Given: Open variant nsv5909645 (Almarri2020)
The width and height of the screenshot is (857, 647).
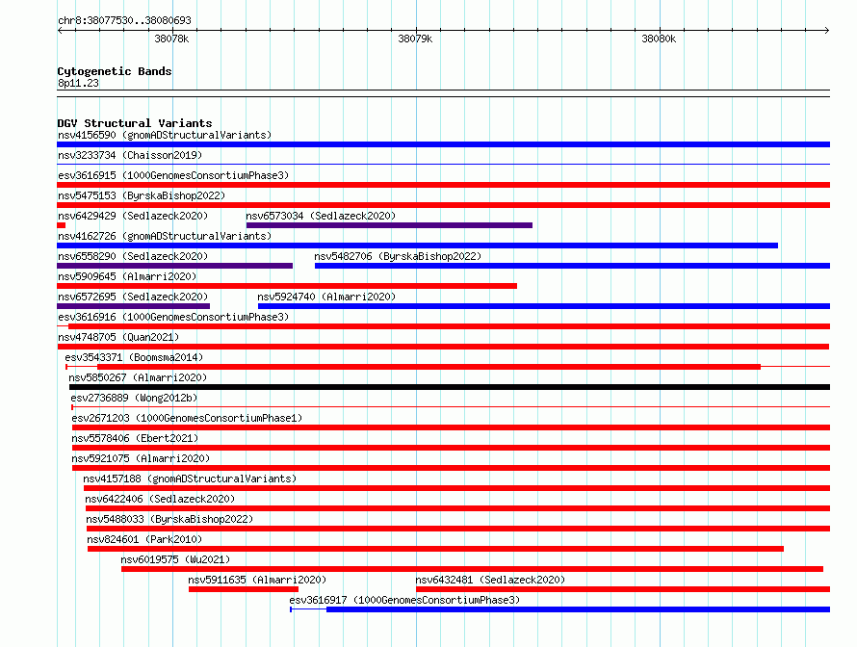Looking at the screenshot, I should point(127,276).
